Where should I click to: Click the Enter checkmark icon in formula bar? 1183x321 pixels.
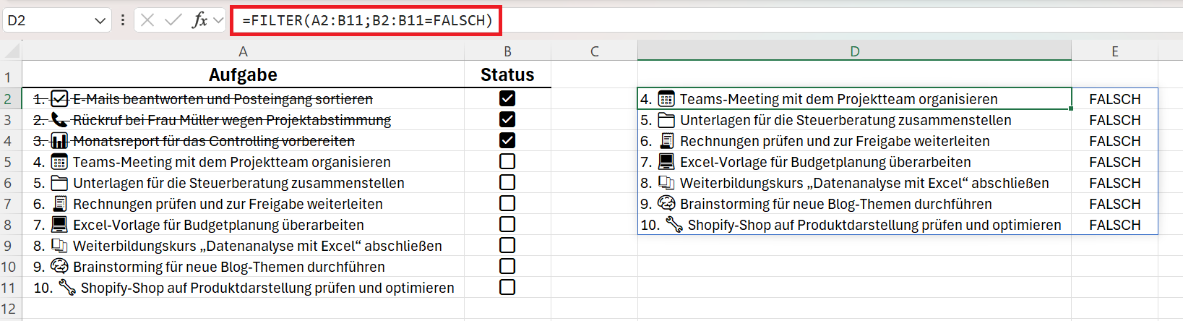click(173, 20)
